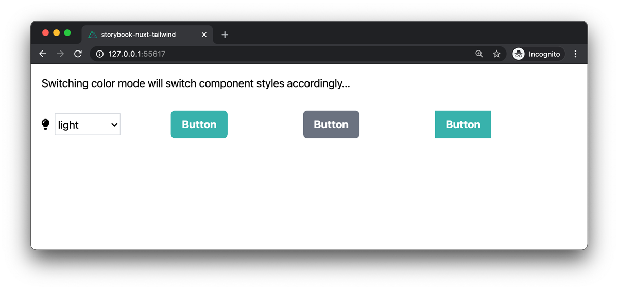Screen dimensions: 618x290
Task: Click the rounded teal Button
Action: point(199,124)
